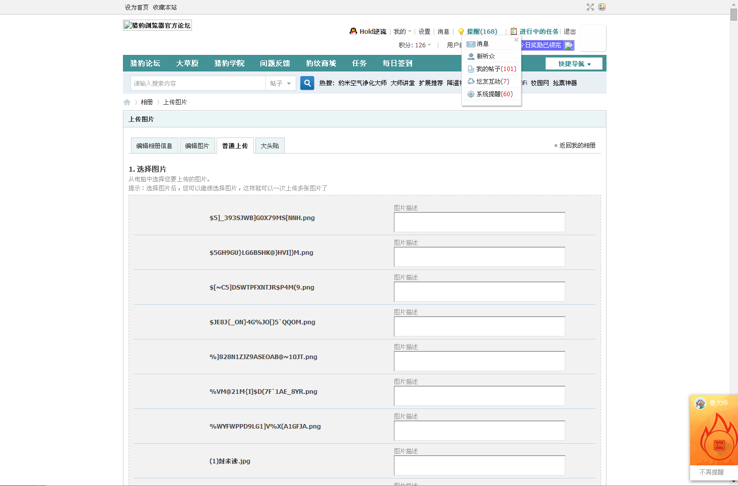Viewport: 738px width, 486px height.
Task: Click the lightbulb reminder icon
Action: (x=461, y=31)
